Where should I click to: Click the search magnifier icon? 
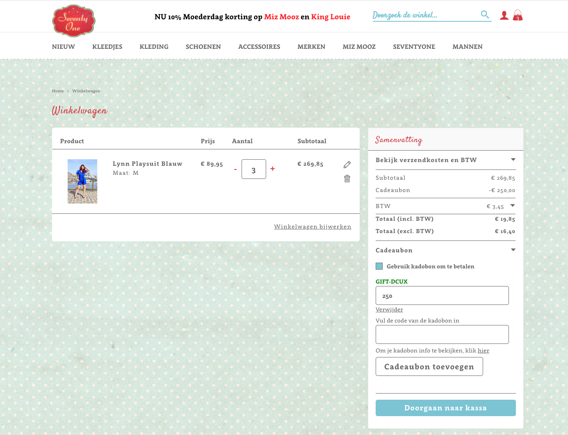(485, 15)
